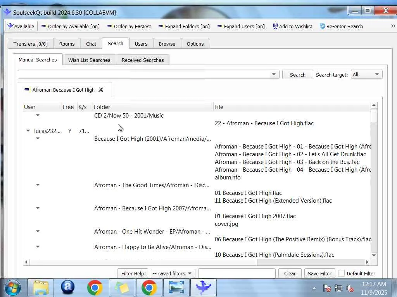The image size is (397, 297).
Task: Select the album.nfo file
Action: (x=228, y=178)
